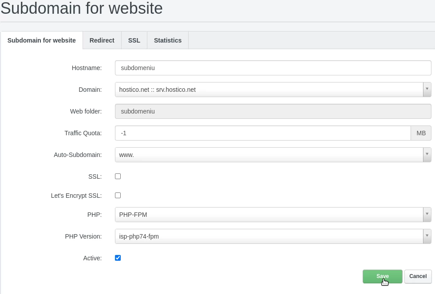This screenshot has width=435, height=294.
Task: Open the PHP mode dropdown
Action: [269, 215]
